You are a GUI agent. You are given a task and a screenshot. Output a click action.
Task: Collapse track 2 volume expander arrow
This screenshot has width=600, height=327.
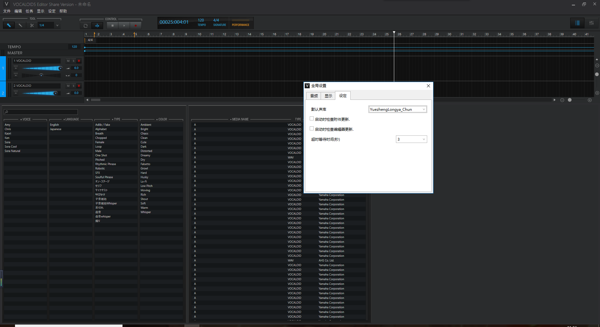coord(16,93)
